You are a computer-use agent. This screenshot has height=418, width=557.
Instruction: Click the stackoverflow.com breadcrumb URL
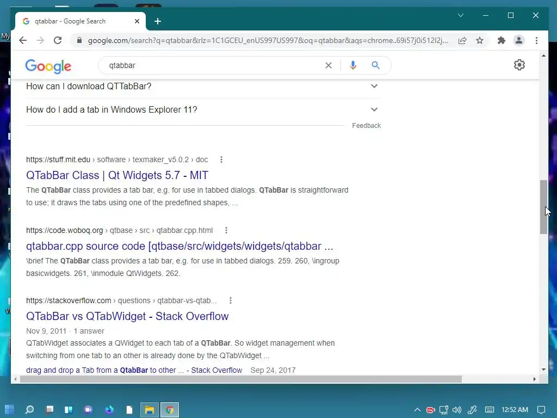(x=121, y=300)
